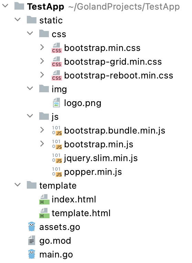Screen dimensions: 192x263
Task: Click the JS icon of bootstrap.bundle.min.js
Action: (57, 130)
